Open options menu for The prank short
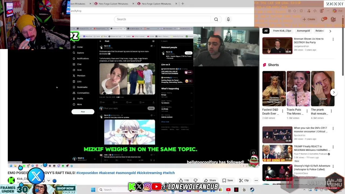Image resolution: width=345 pixels, height=194 pixels. [331, 111]
